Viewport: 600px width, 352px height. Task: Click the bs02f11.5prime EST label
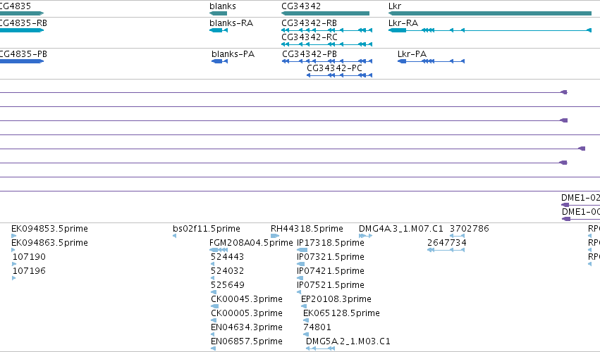[207, 229]
